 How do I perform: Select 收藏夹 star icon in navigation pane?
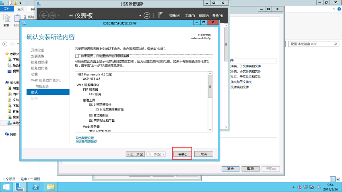click(x=7, y=54)
